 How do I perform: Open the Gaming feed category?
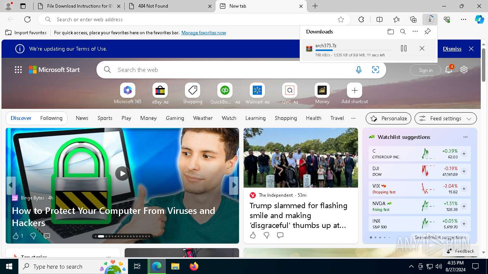click(175, 118)
